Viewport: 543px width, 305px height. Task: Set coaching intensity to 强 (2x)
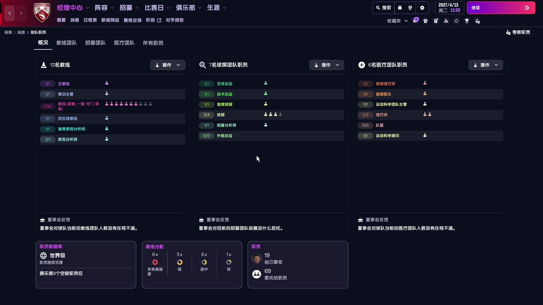click(x=180, y=262)
